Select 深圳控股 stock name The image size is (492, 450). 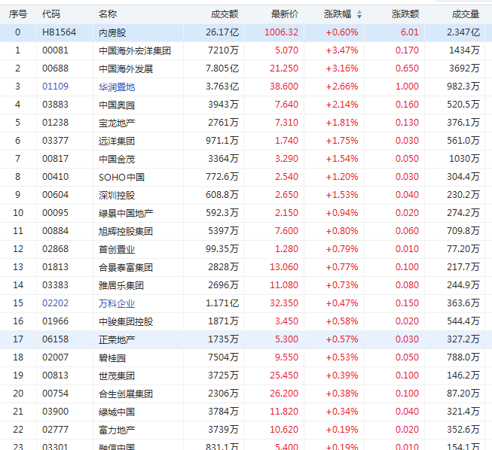click(x=117, y=195)
